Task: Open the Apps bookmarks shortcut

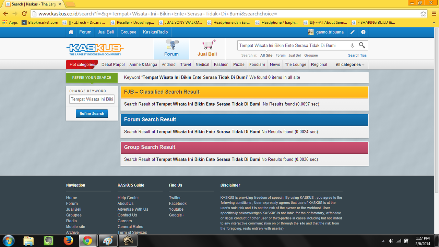Action: point(10,22)
